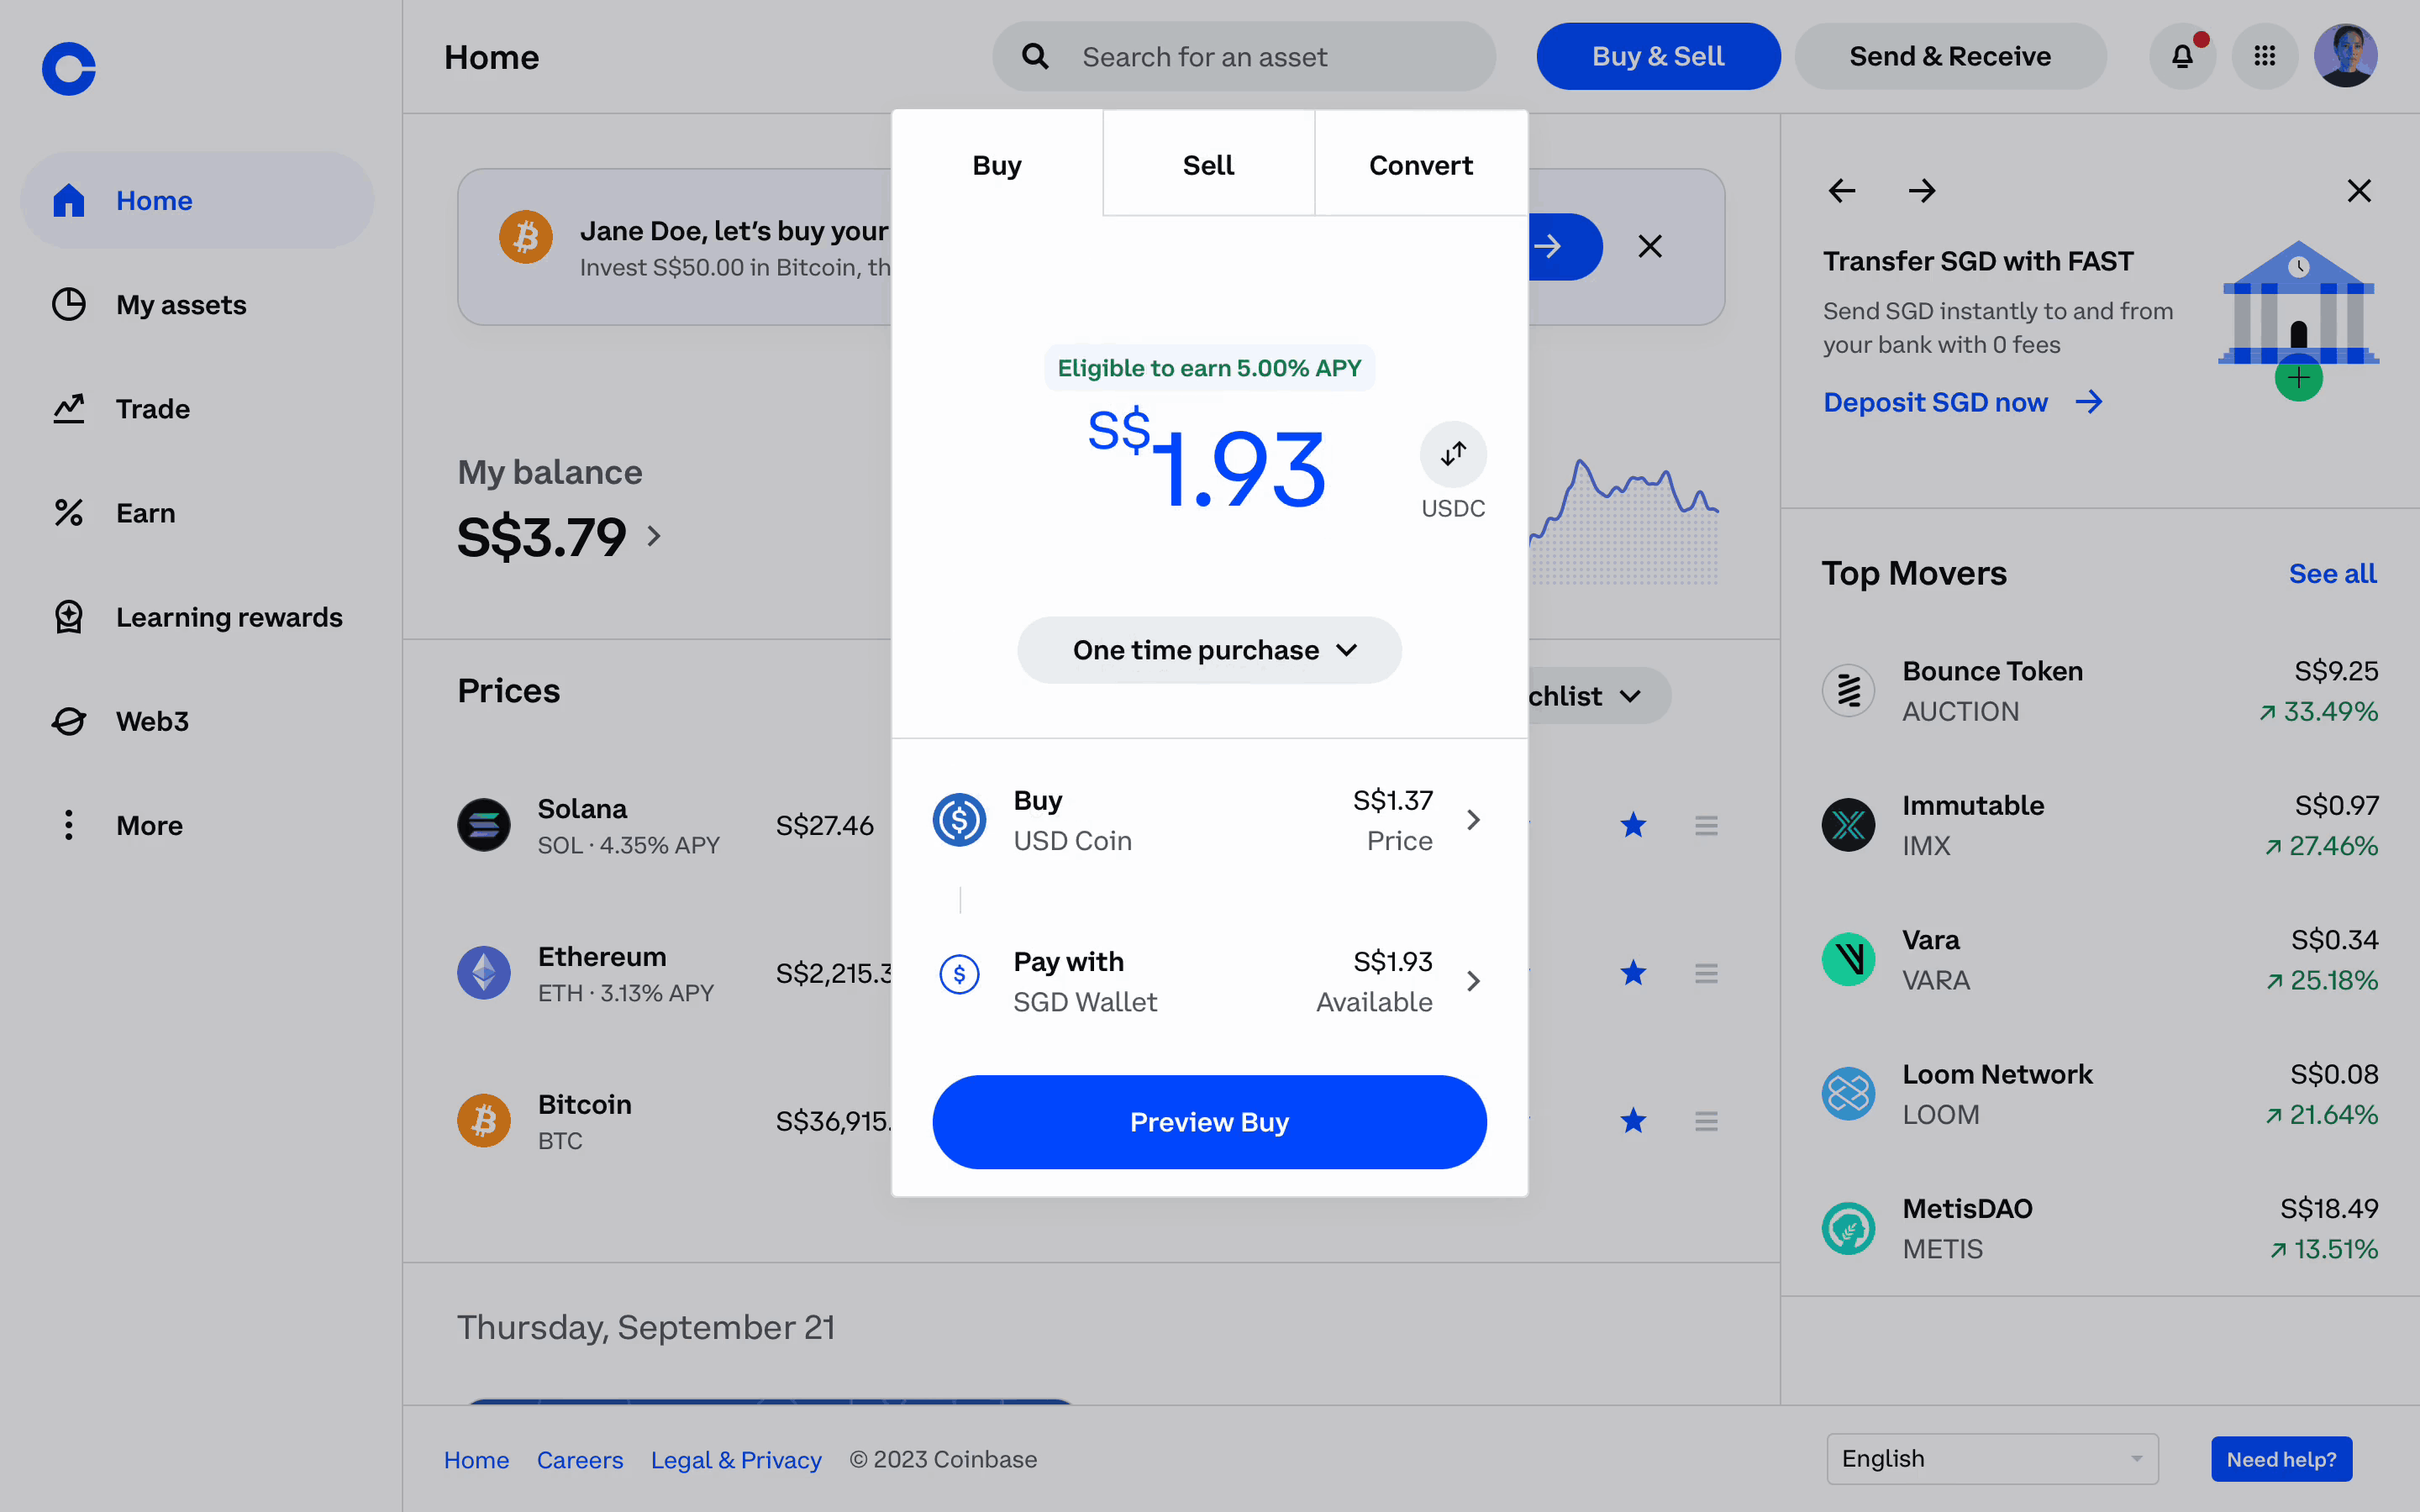Screen dimensions: 2420x1512
Task: Go to previous promo card arrow
Action: 1842,191
